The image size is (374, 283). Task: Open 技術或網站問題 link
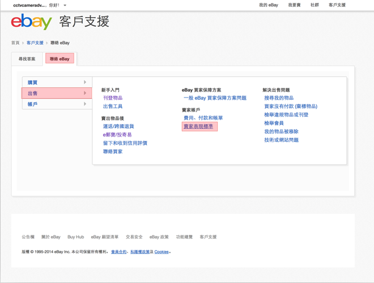point(281,140)
